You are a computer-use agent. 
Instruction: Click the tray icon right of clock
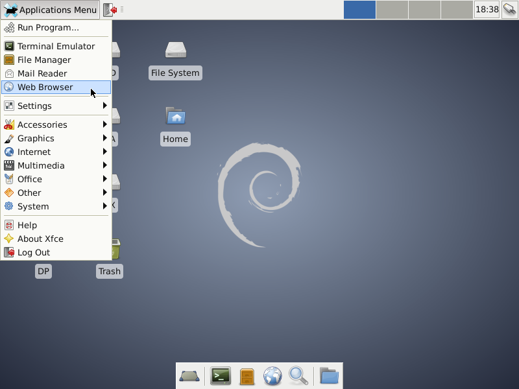click(x=509, y=10)
